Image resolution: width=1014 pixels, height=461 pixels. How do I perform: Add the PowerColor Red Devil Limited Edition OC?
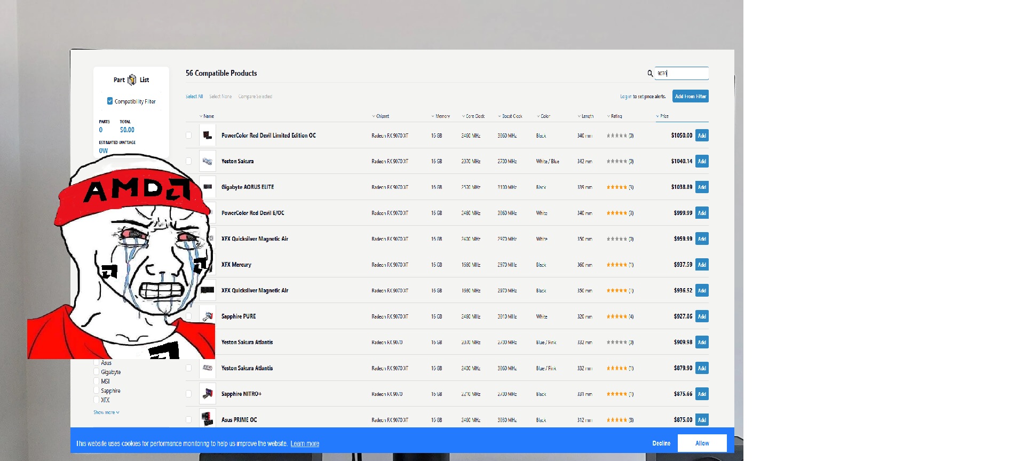pos(702,136)
